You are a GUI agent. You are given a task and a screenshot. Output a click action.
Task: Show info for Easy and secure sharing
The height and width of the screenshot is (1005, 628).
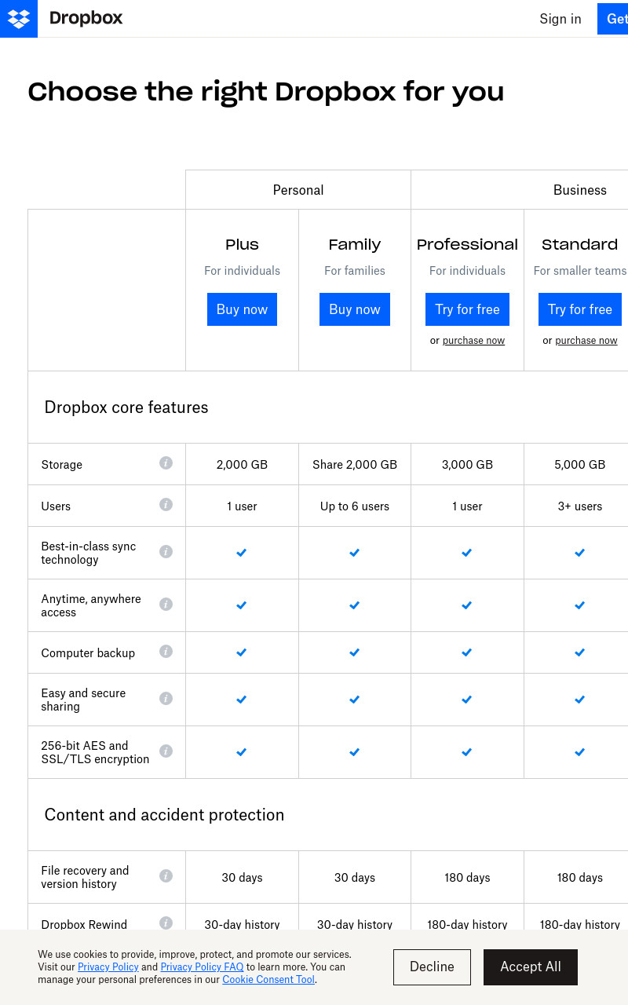(166, 698)
